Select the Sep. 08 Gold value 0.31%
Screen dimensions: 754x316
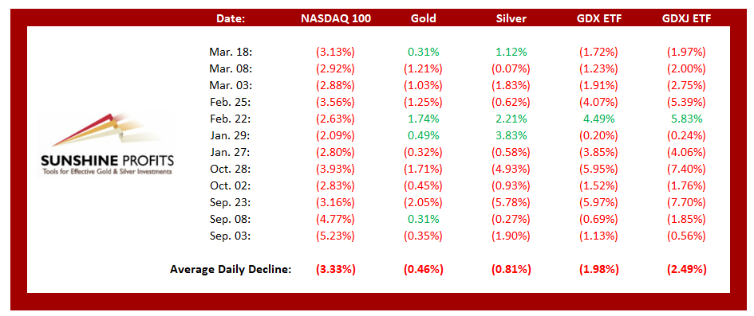[x=423, y=219]
